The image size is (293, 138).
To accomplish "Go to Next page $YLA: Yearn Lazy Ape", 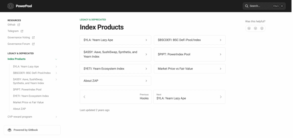I will pos(189,97).
